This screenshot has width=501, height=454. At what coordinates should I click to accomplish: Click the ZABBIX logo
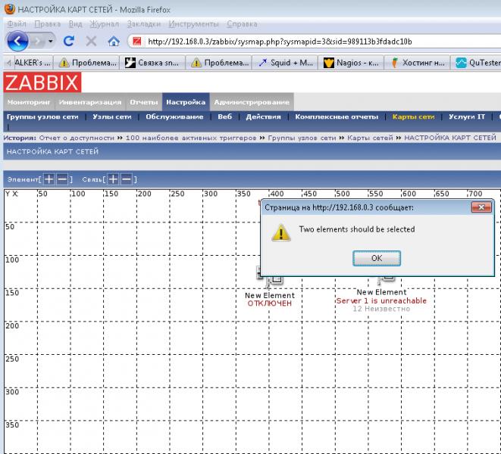[x=42, y=82]
